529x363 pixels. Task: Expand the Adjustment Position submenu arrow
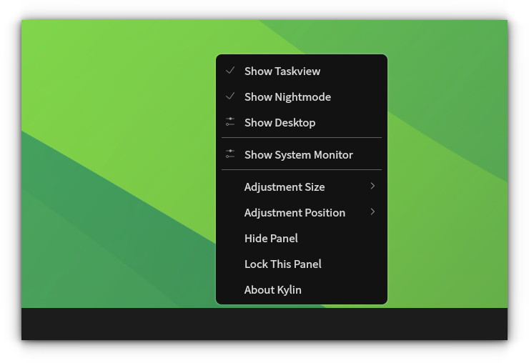[372, 212]
